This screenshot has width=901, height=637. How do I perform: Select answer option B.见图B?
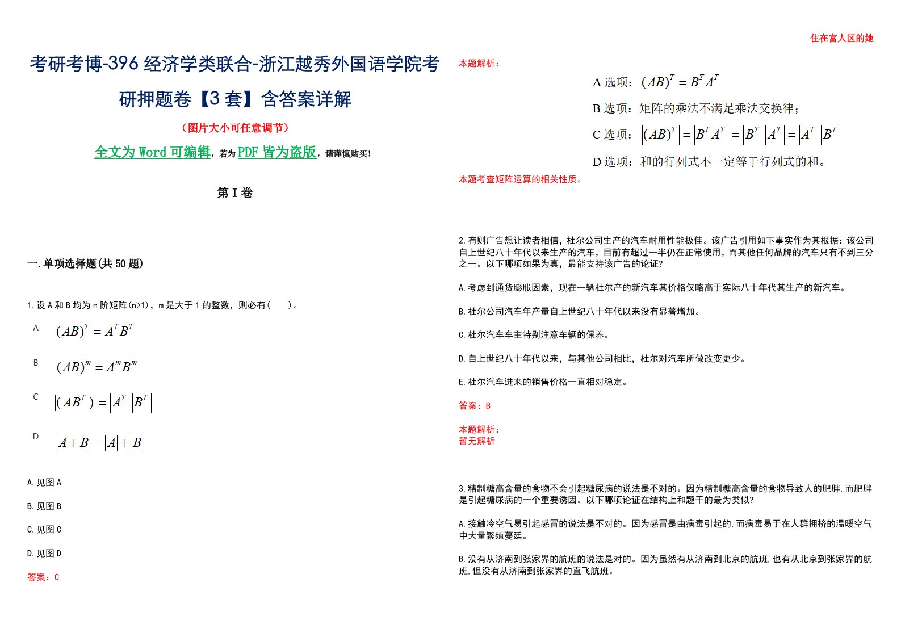(44, 506)
